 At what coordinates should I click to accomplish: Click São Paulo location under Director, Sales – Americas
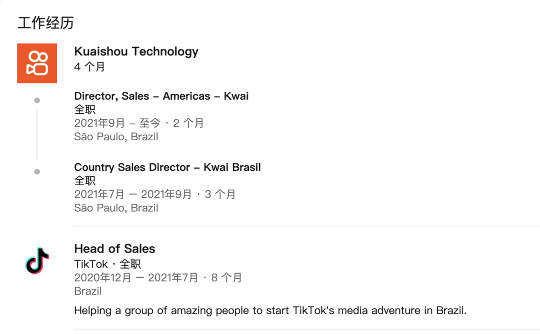click(116, 137)
